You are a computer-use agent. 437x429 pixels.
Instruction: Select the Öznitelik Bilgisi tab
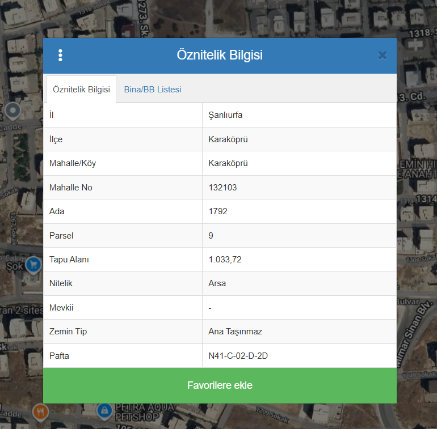(81, 90)
